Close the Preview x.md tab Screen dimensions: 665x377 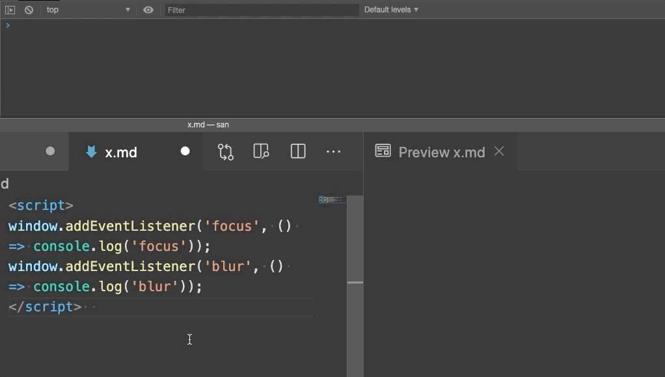(499, 151)
